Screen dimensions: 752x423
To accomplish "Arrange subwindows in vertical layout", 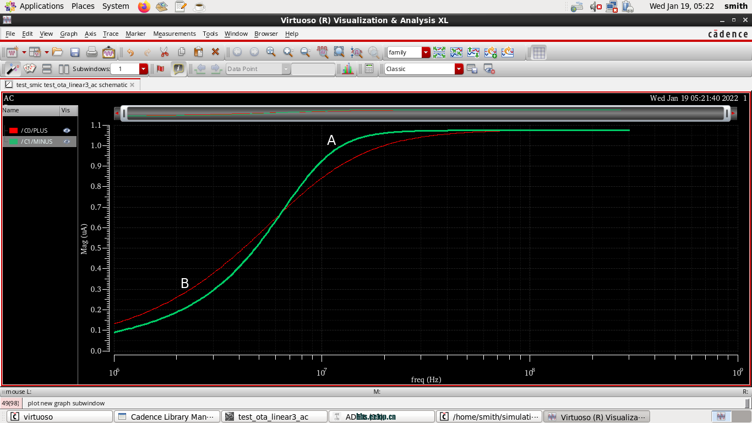I will [64, 69].
